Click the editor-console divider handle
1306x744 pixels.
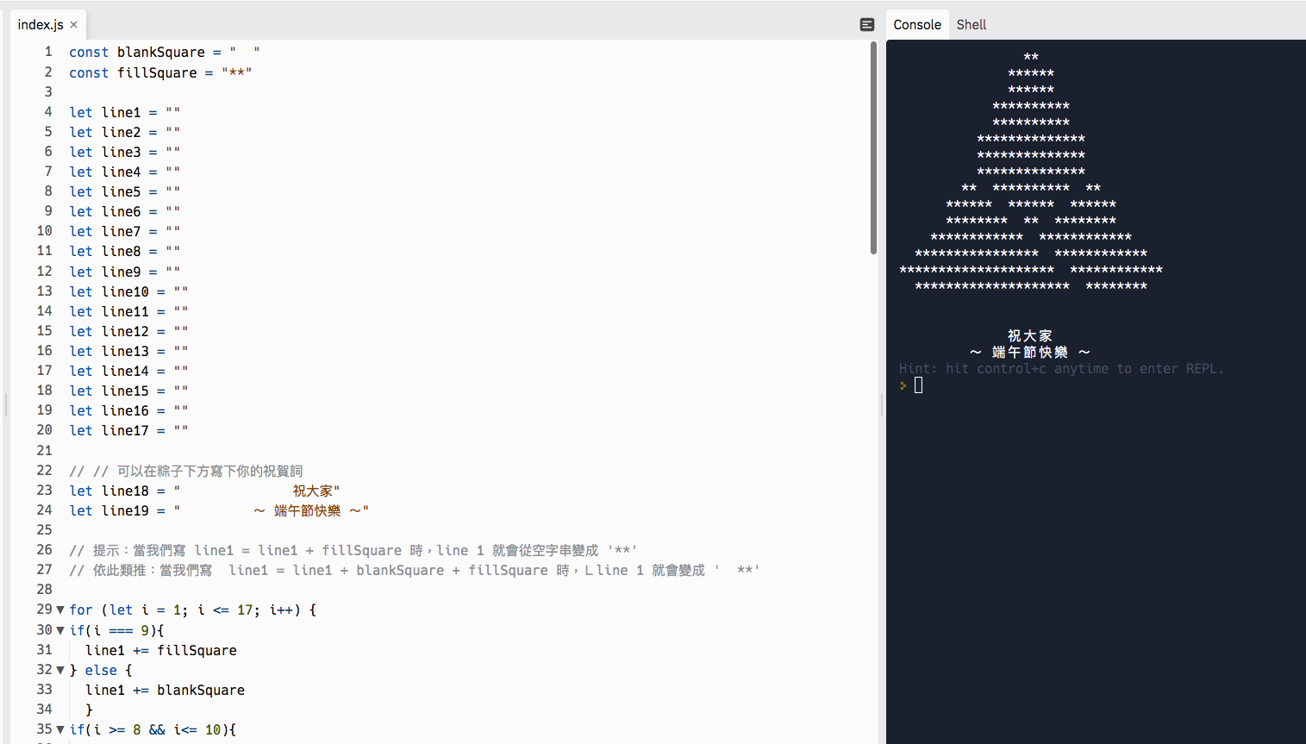(x=881, y=403)
